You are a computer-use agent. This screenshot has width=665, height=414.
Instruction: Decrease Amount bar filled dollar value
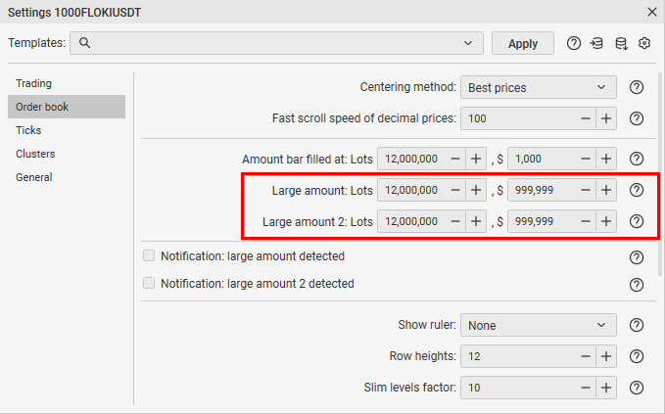coord(586,159)
